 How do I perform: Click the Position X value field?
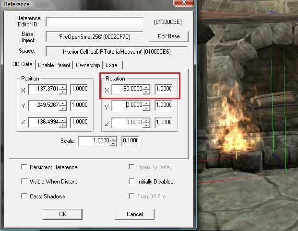pyautogui.click(x=44, y=89)
